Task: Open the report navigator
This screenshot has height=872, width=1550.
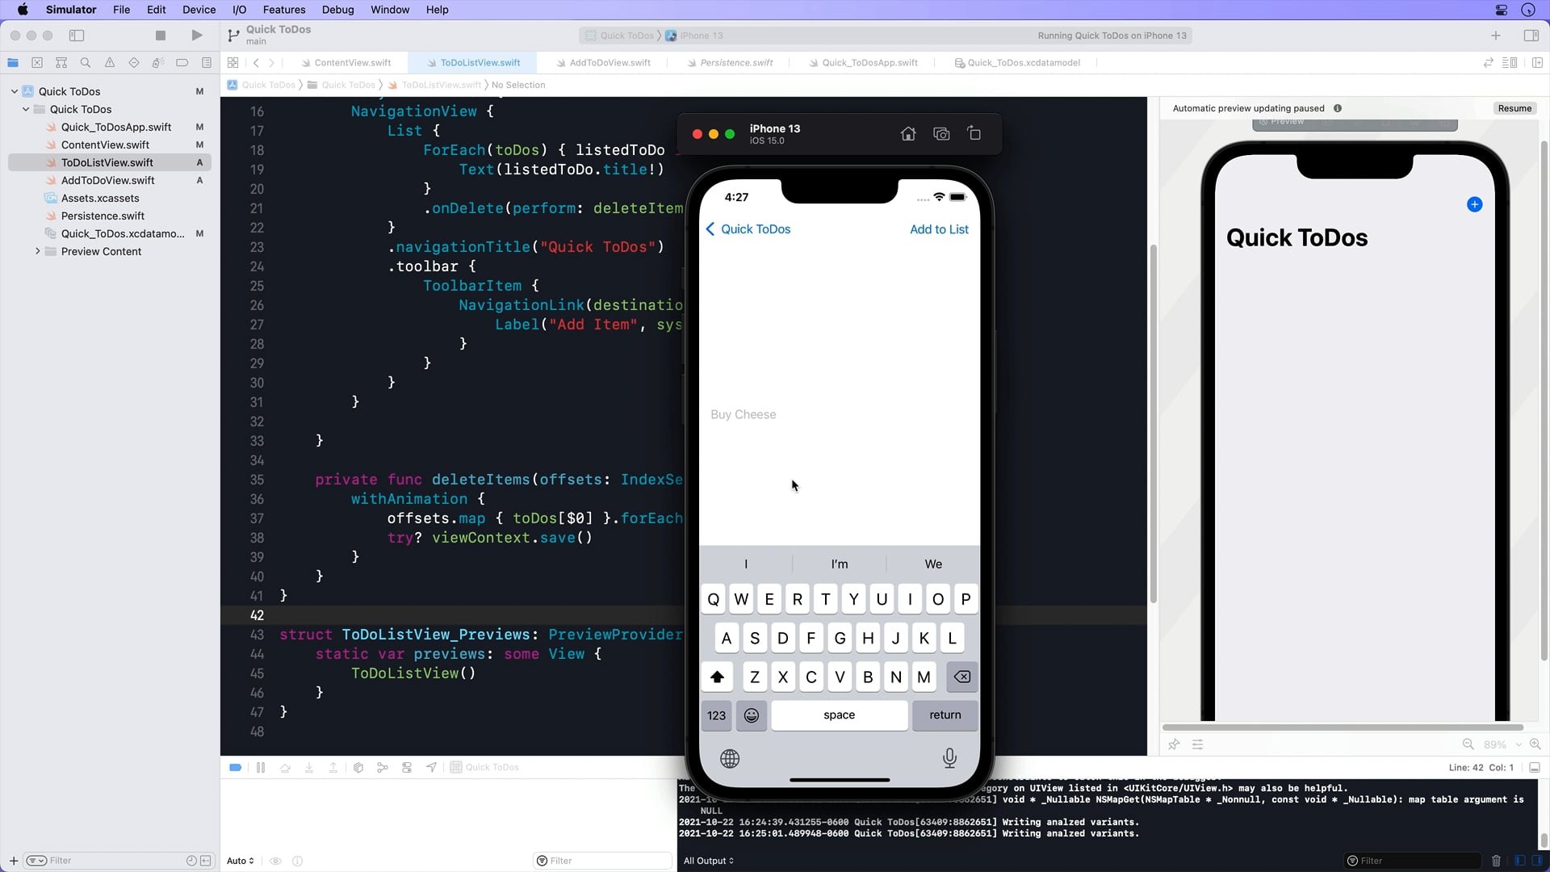Action: pos(207,63)
